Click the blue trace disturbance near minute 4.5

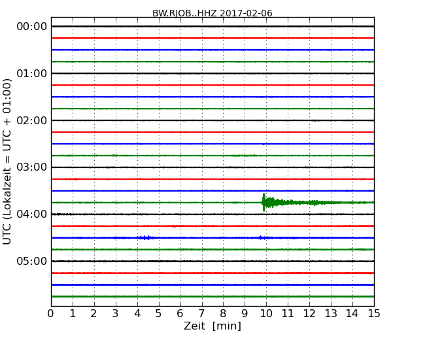click(146, 238)
